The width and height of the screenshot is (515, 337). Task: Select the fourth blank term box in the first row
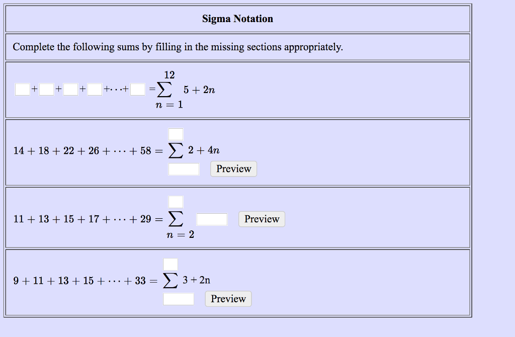coord(95,90)
